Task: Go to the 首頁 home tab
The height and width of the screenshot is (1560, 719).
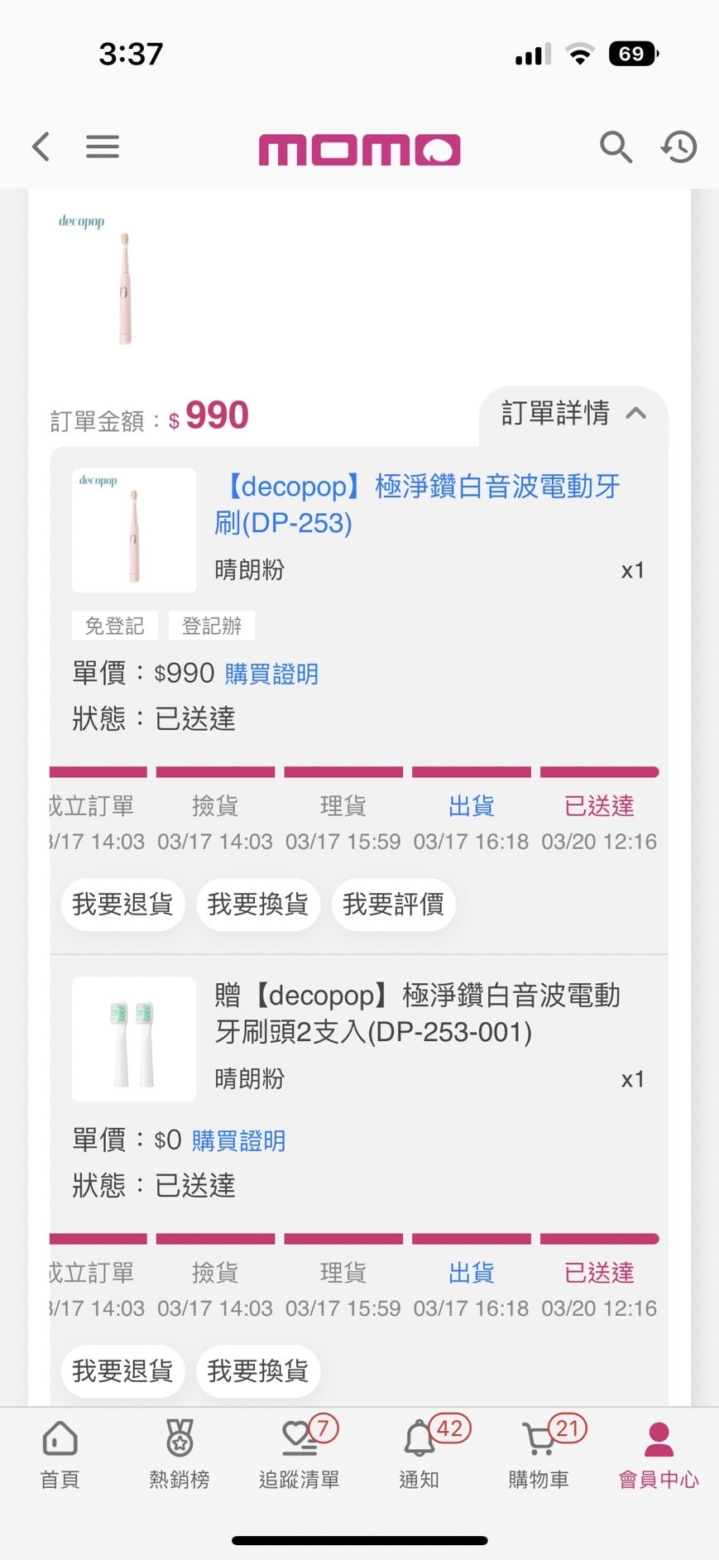Action: point(60,1454)
